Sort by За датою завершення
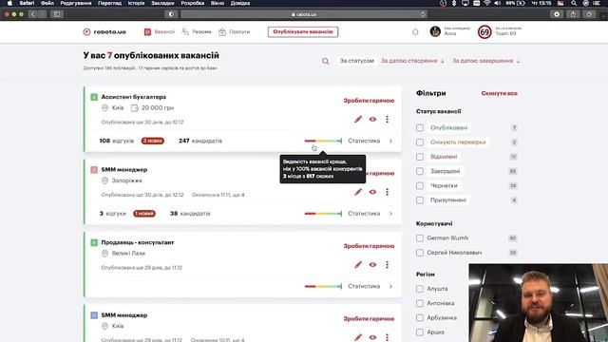The image size is (608, 342). [485, 61]
